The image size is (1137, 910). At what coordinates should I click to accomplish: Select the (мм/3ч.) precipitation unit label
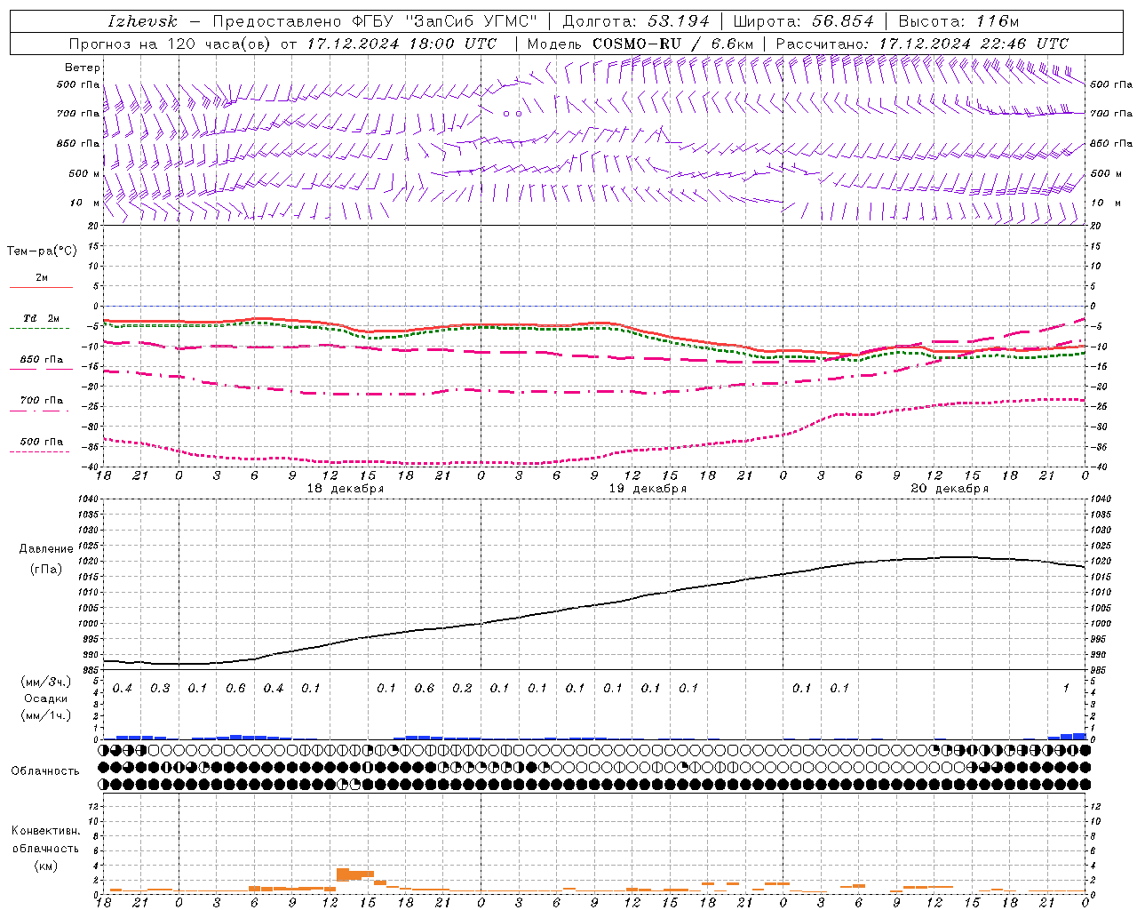click(x=45, y=682)
